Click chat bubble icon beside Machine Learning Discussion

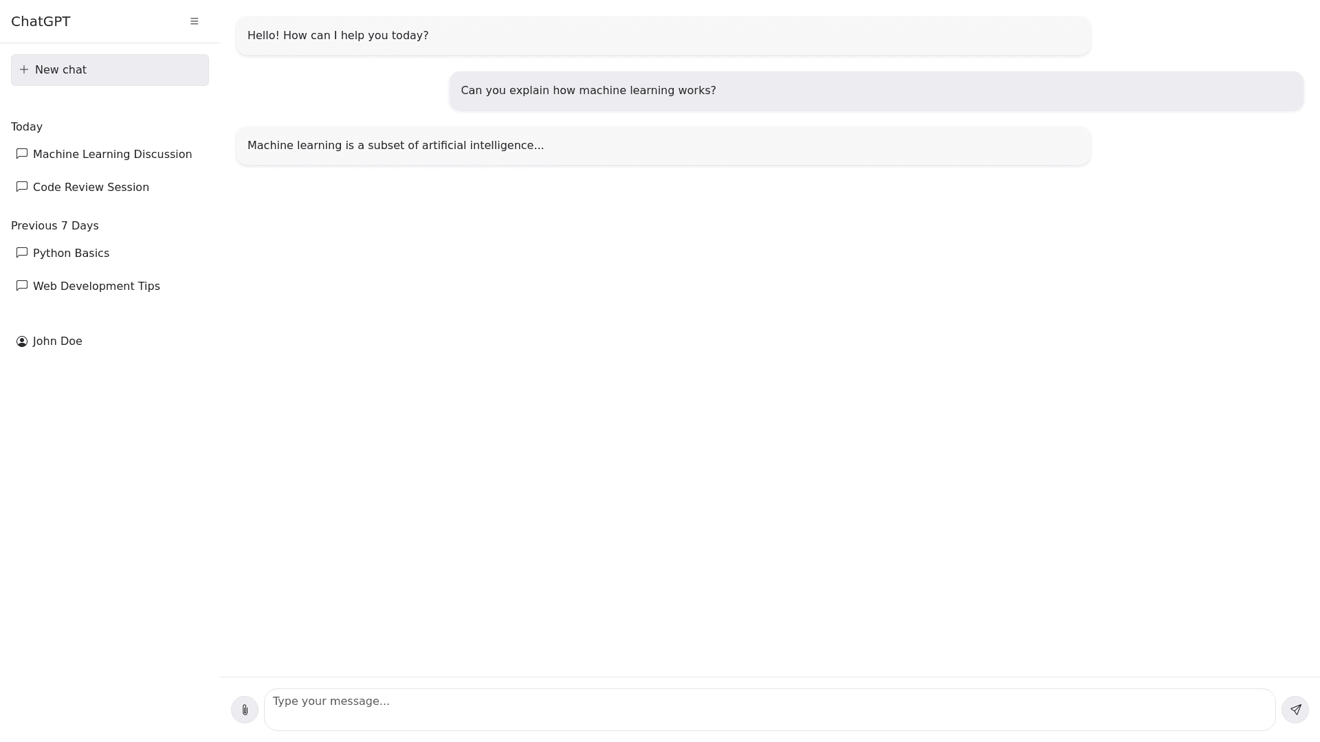coord(22,154)
